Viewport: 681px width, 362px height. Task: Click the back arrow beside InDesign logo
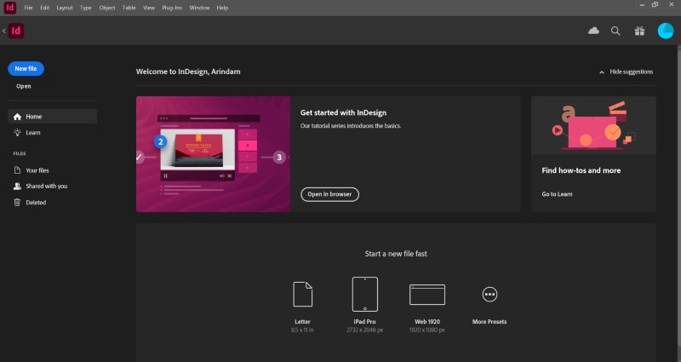point(4,31)
